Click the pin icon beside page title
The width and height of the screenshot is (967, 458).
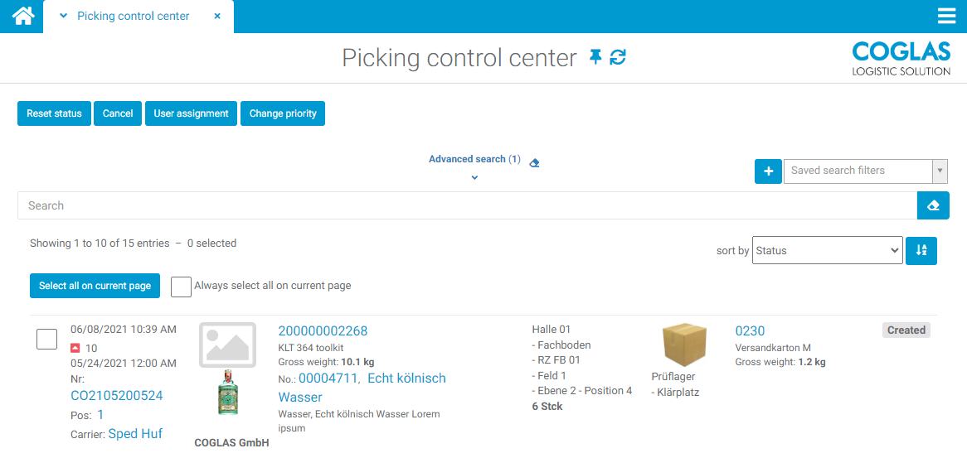point(595,57)
